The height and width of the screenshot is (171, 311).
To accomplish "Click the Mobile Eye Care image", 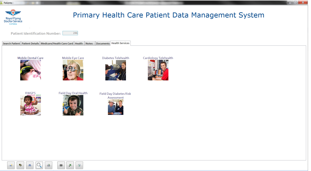I will pos(73,70).
